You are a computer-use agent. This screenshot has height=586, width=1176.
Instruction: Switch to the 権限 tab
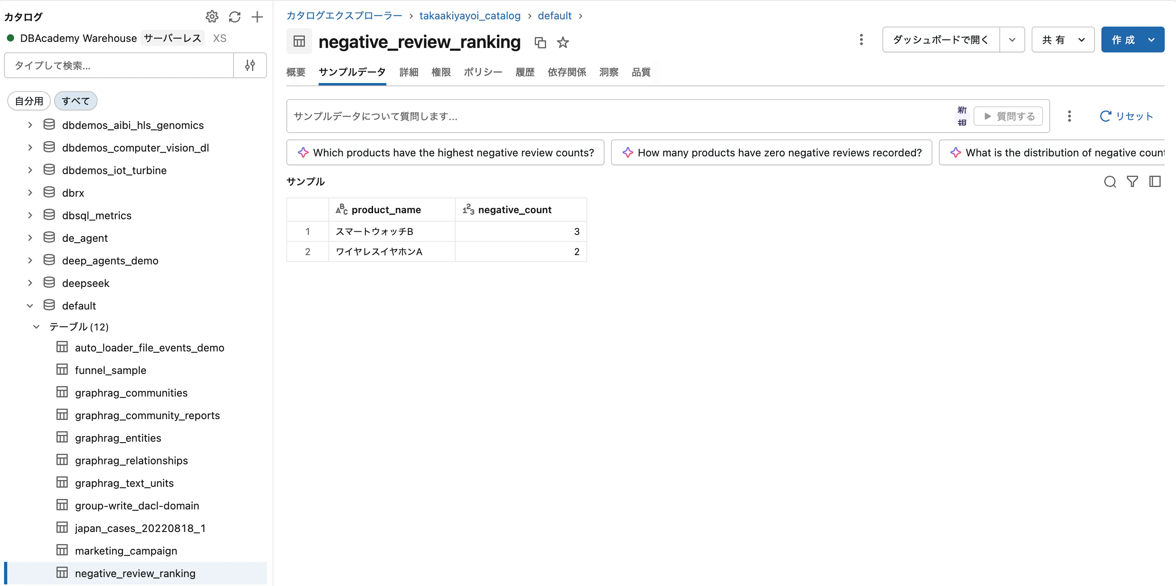[441, 72]
